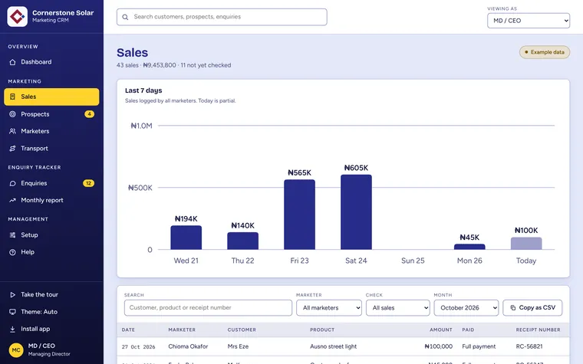Click the ₦100,000 amount cell
Screen dimensions: 583x364
(x=438, y=346)
